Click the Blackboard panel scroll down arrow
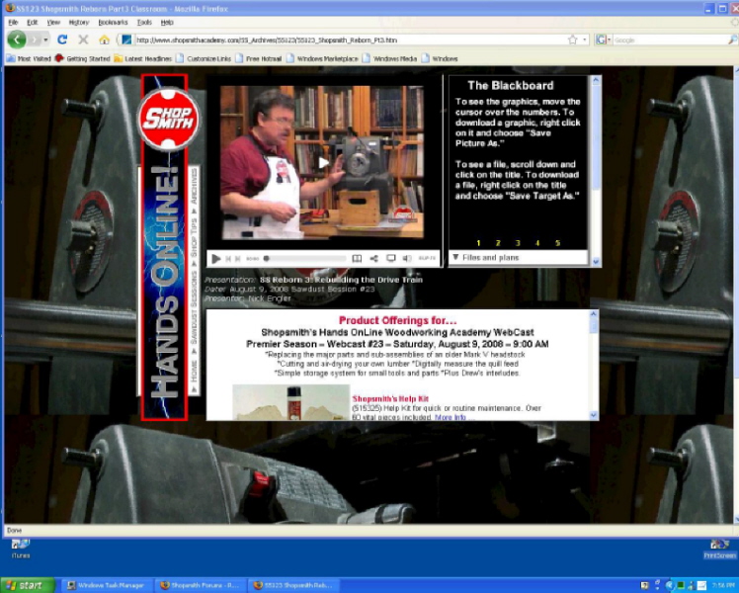This screenshot has height=593, width=739. point(596,262)
